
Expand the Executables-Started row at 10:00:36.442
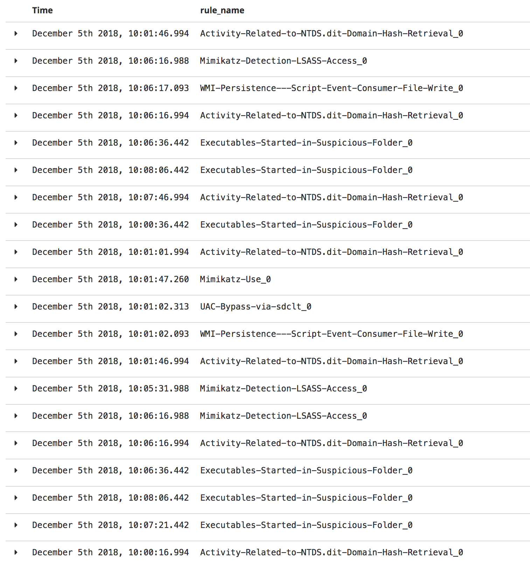pos(16,224)
